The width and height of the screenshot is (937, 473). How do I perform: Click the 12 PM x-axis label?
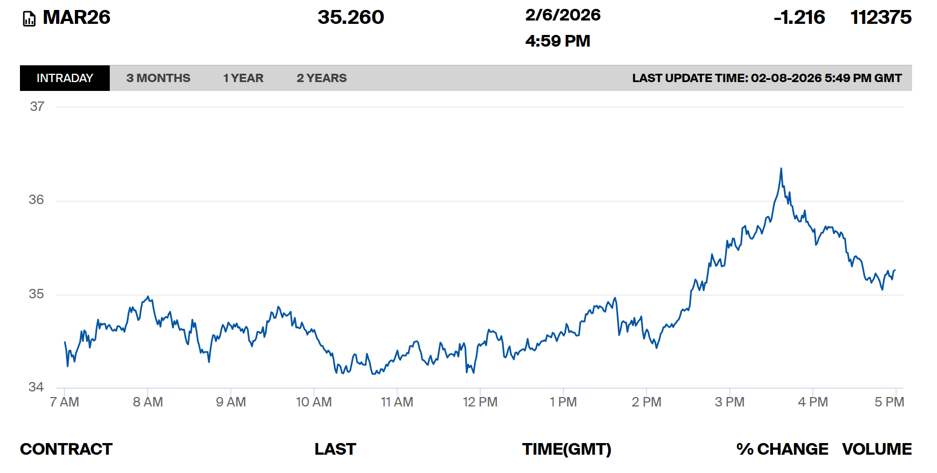coord(480,402)
